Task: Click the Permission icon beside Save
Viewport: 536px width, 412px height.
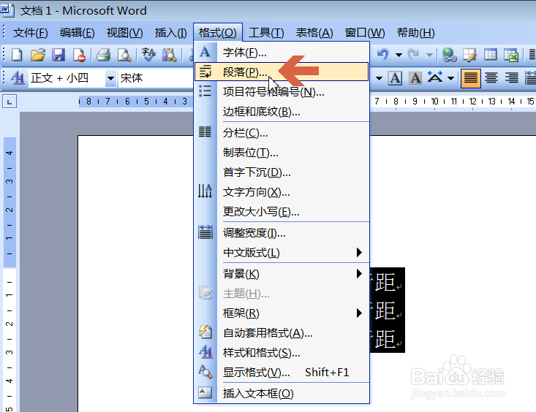Action: 79,55
